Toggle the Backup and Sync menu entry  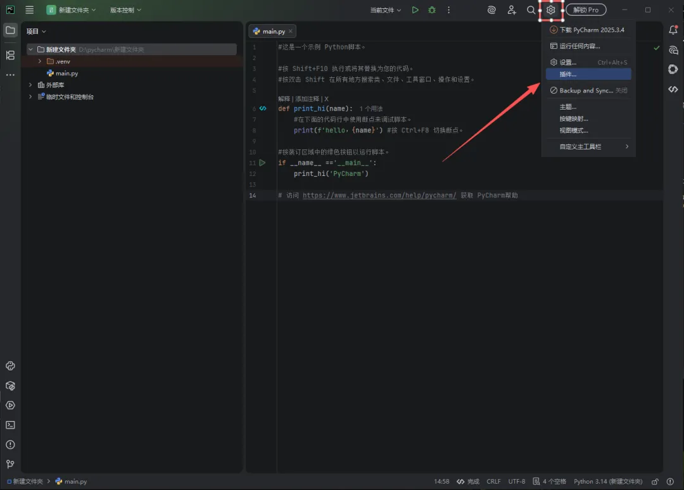click(586, 91)
